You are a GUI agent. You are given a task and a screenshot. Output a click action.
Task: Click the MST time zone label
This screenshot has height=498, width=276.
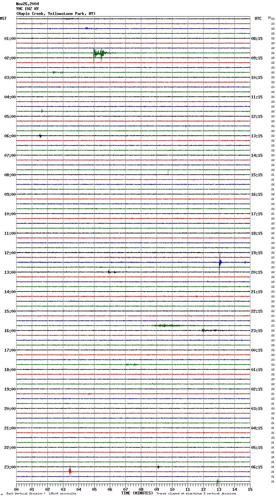3,19
